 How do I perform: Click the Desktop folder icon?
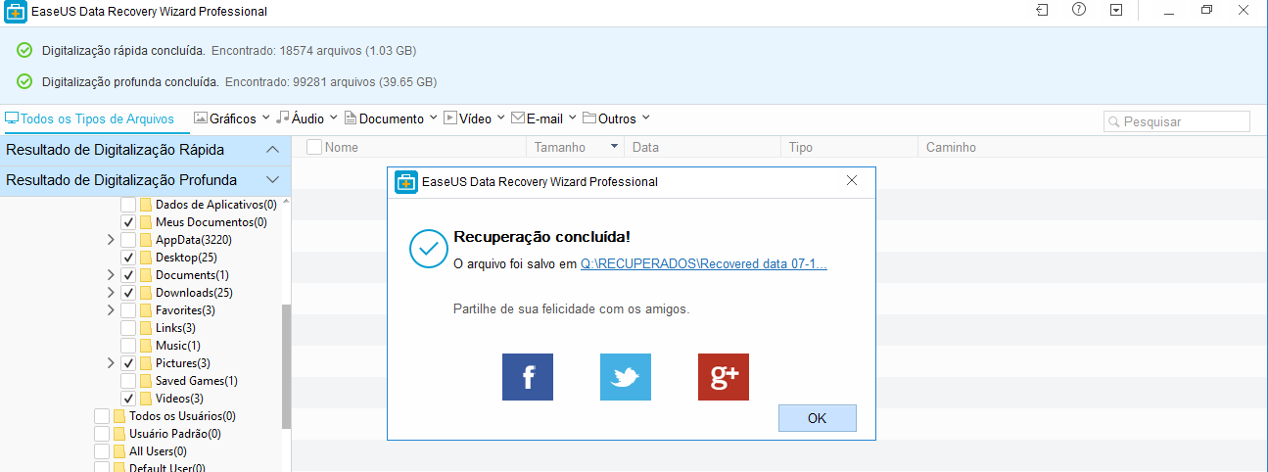click(x=146, y=258)
